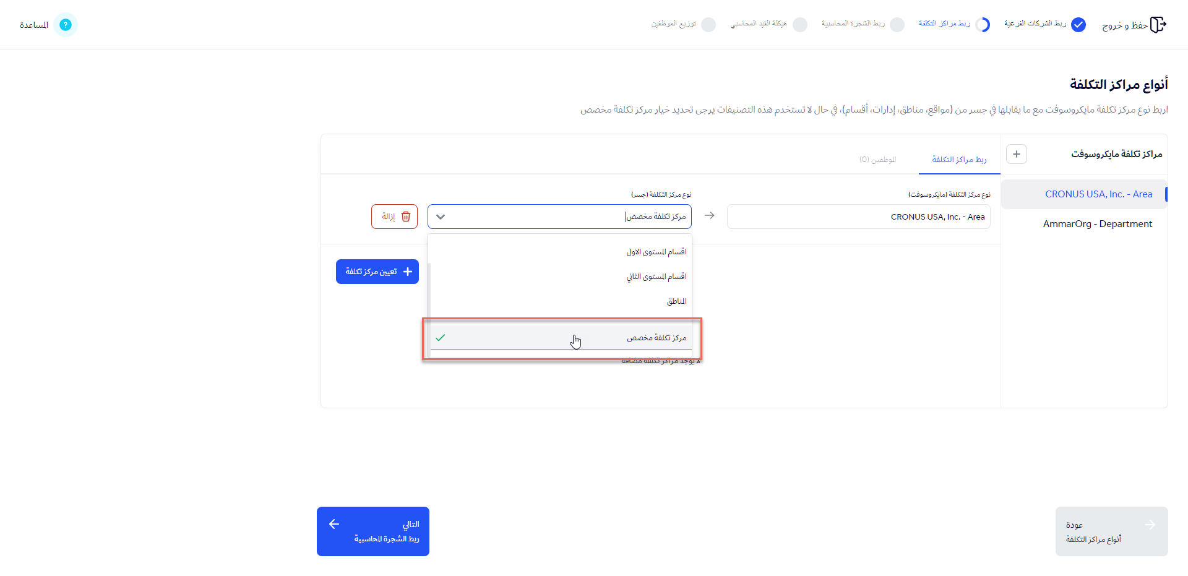This screenshot has width=1188, height=576.
Task: Click the help question mark icon
Action: pos(66,25)
